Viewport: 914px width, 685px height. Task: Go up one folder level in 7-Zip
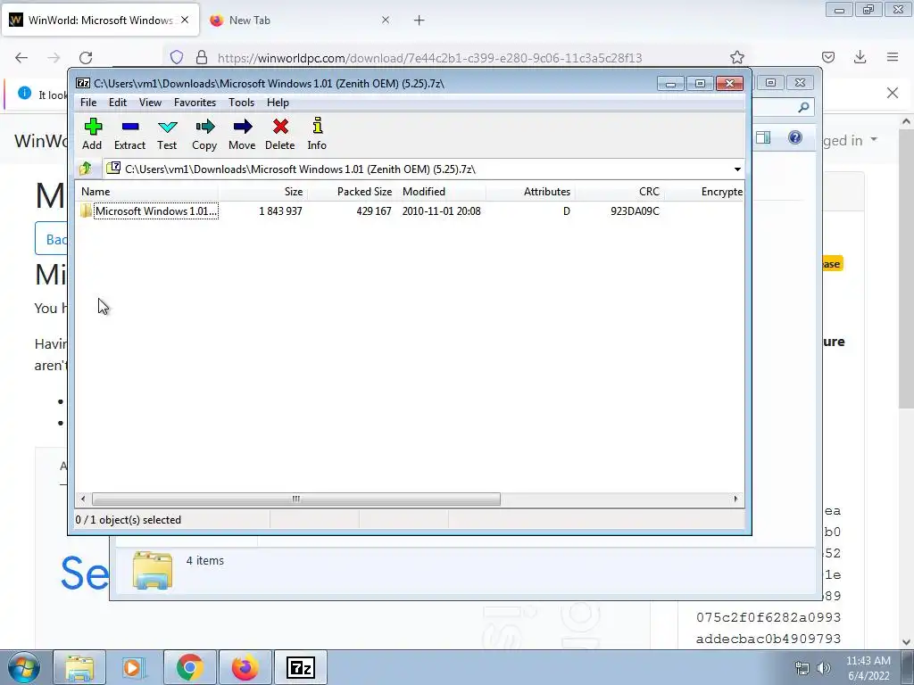(86, 169)
